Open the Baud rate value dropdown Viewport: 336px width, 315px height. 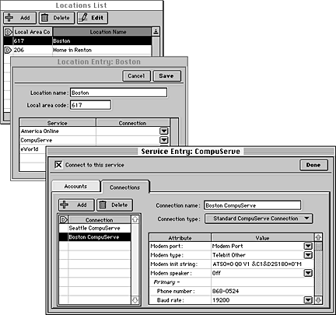point(308,300)
